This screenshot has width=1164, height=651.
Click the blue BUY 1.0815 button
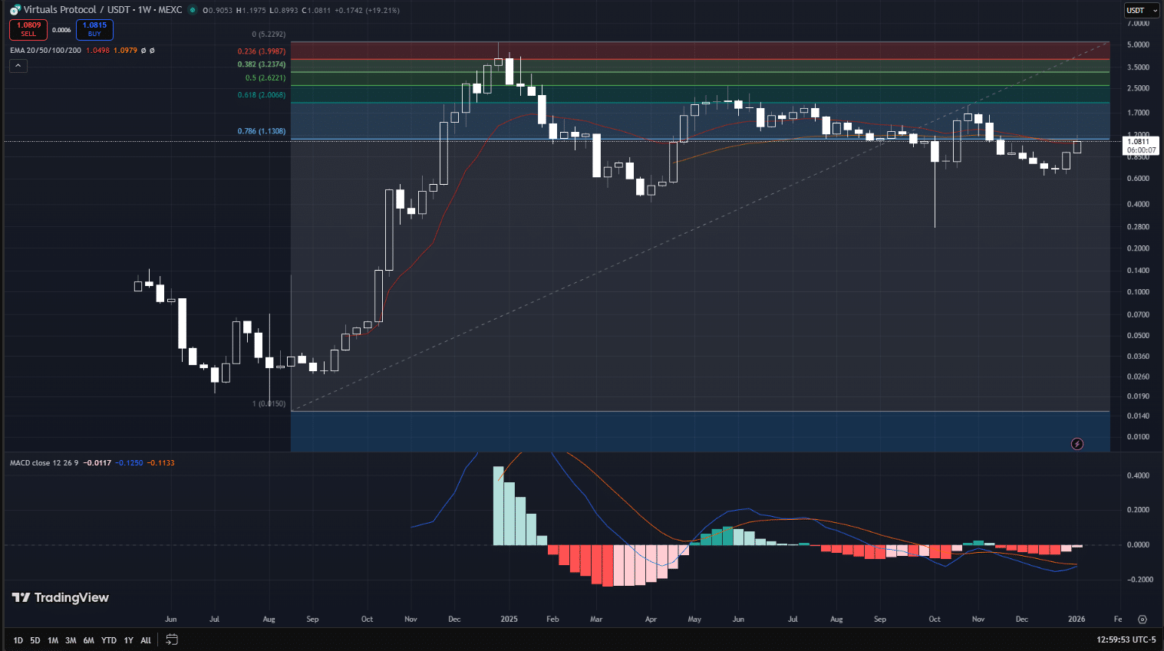click(94, 29)
